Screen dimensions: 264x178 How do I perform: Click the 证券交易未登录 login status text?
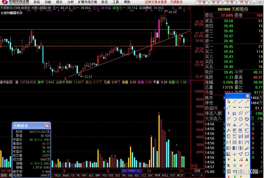pyautogui.click(x=156, y=2)
